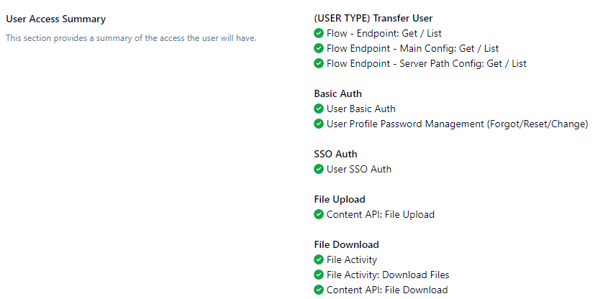Screen dimensions: 603x299
Task: Click the User Access Summary heading
Action: (x=55, y=19)
